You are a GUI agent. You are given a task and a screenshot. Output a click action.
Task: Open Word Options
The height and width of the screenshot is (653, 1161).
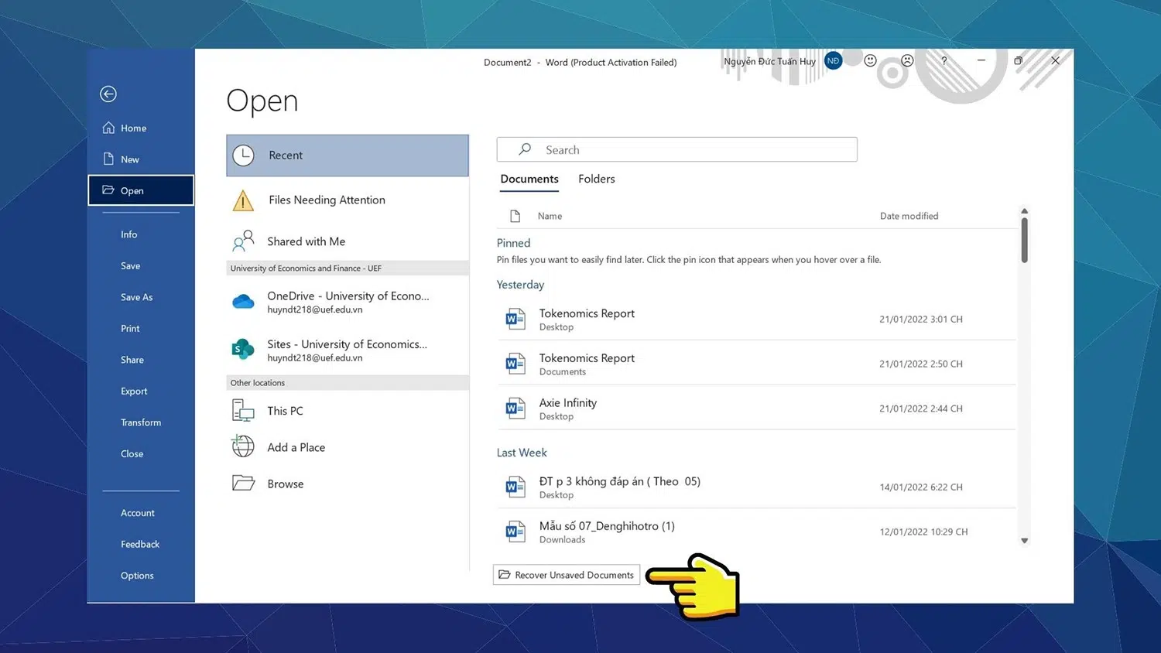141,576
